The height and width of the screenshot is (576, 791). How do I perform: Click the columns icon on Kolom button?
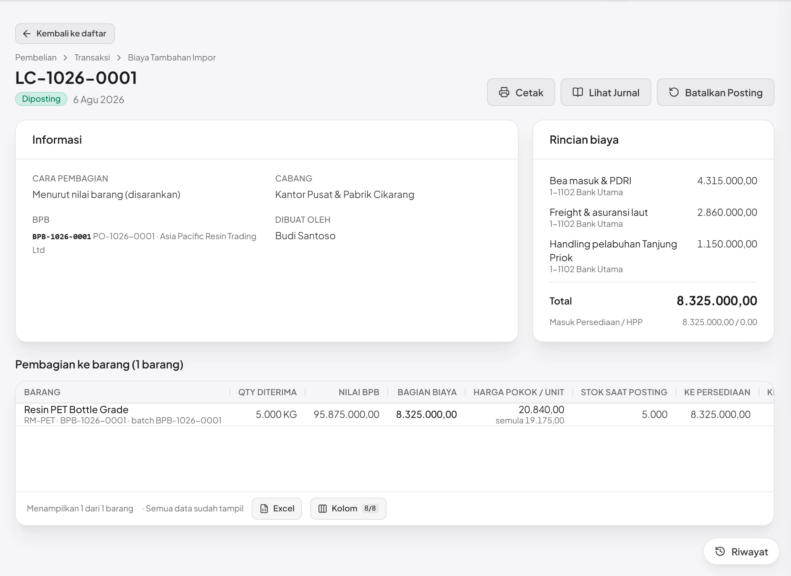point(322,509)
